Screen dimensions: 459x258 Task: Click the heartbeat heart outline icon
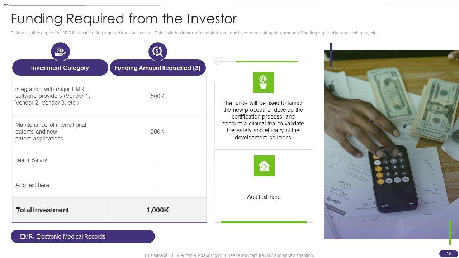(x=217, y=61)
